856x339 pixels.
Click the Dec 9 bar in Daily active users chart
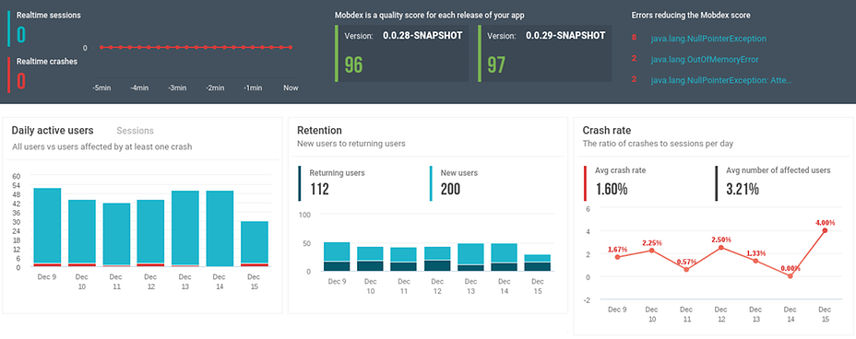coord(47,228)
